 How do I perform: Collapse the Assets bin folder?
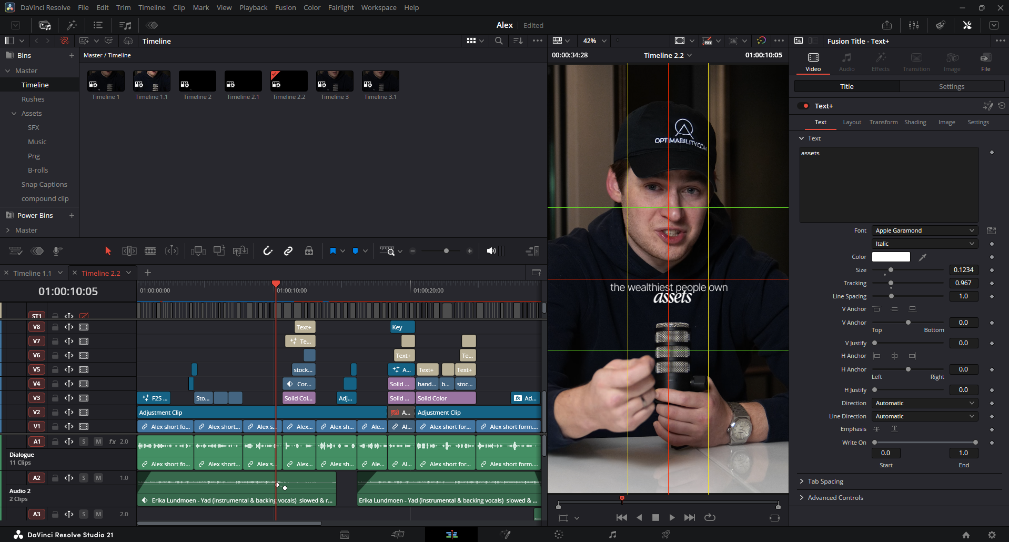click(x=14, y=113)
